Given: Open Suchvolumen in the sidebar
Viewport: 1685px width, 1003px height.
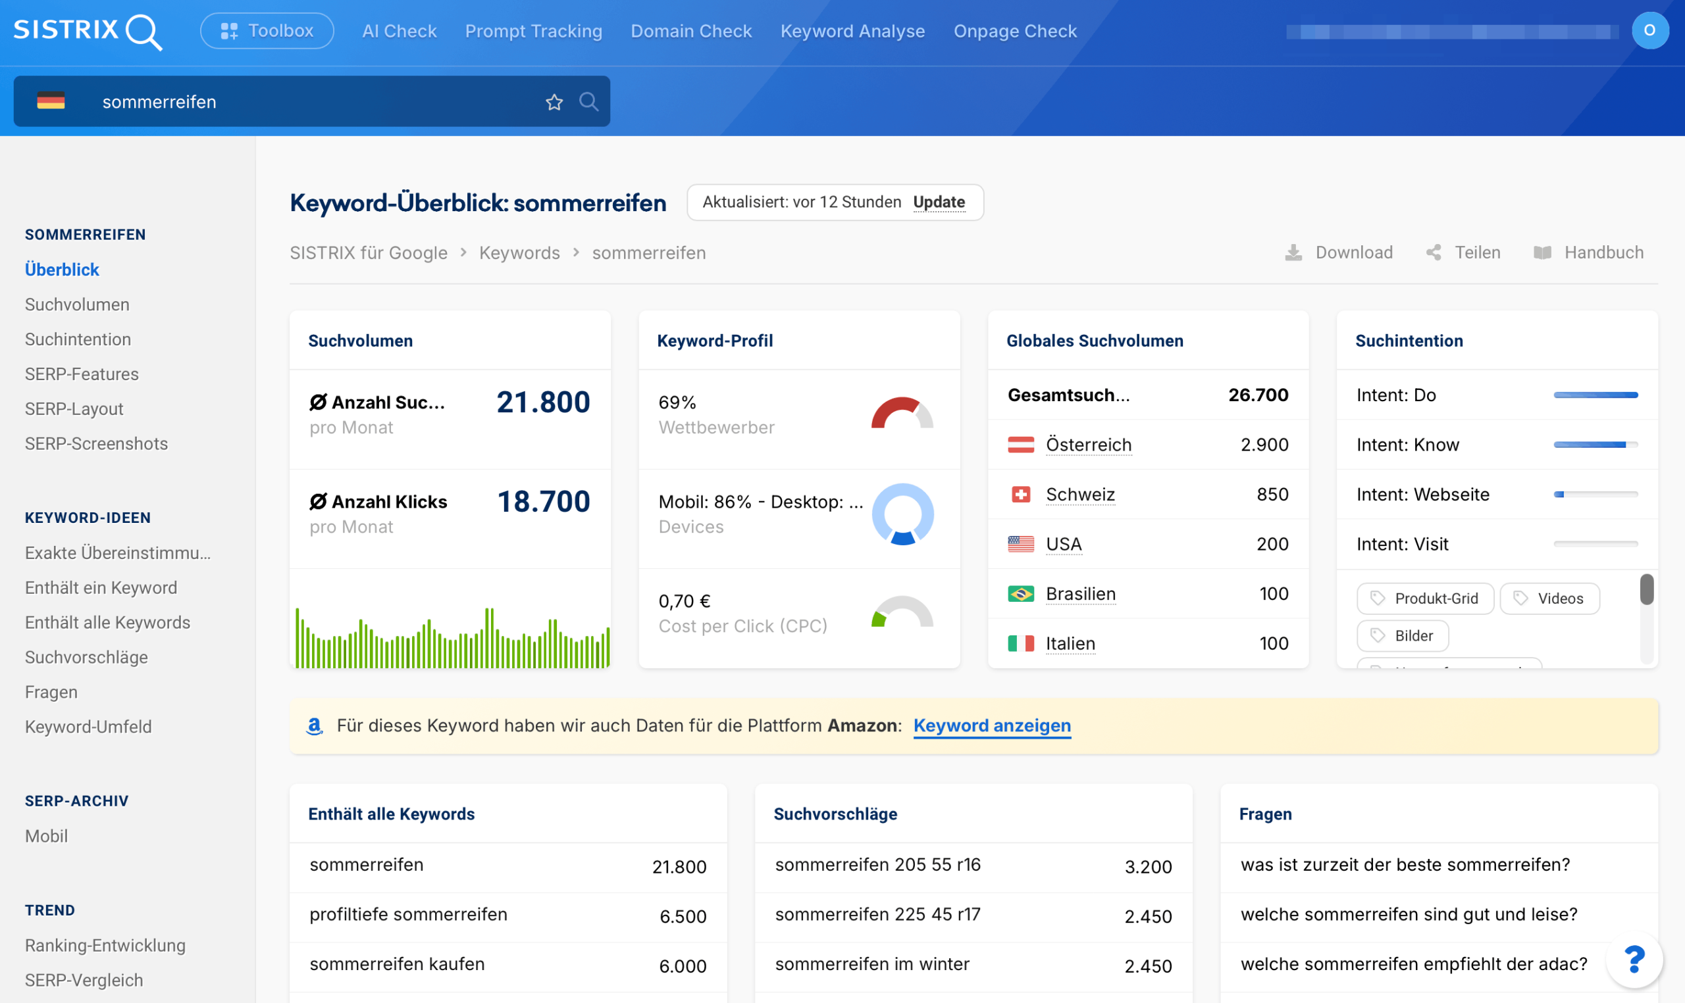Looking at the screenshot, I should (x=77, y=305).
